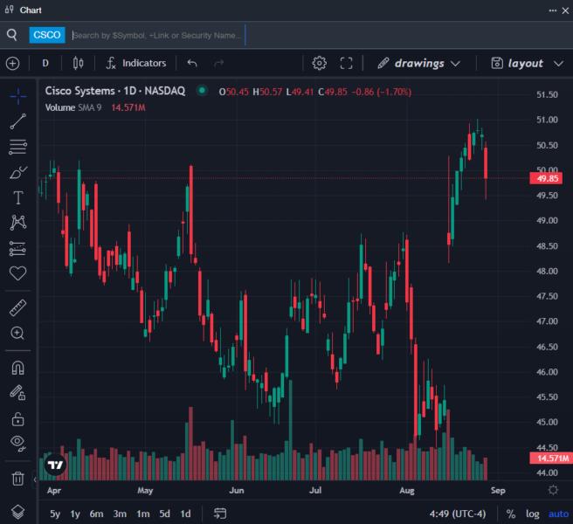
Task: Click the TradingView logo
Action: [56, 465]
